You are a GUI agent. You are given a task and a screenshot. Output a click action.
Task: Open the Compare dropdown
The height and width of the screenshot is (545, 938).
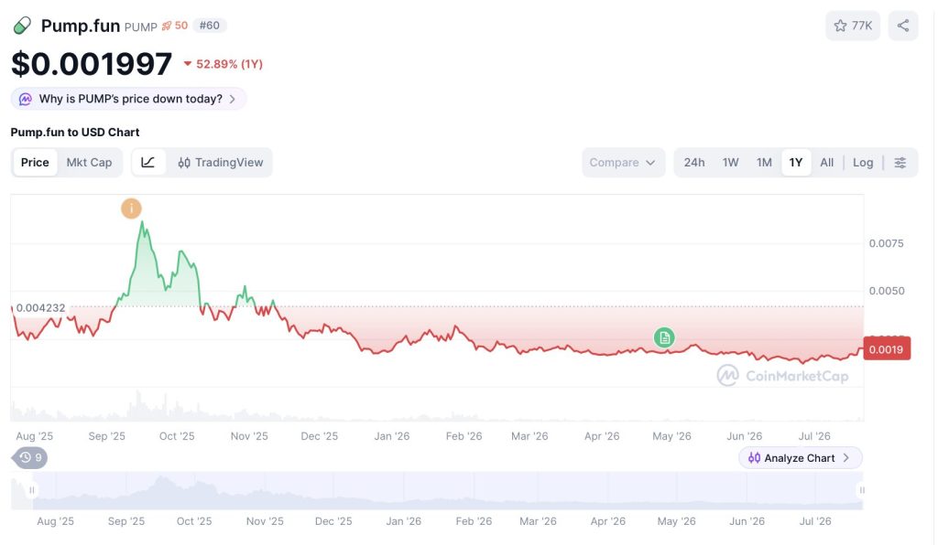tap(623, 163)
